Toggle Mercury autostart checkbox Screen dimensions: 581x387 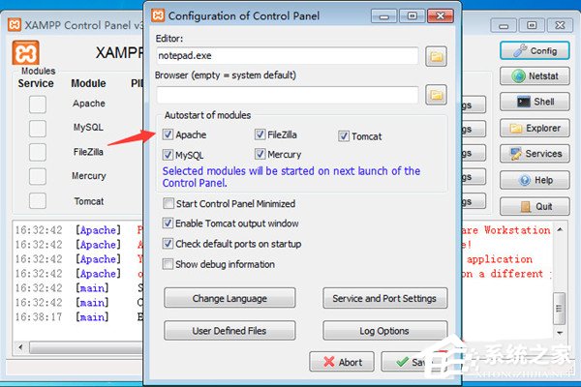tap(260, 154)
